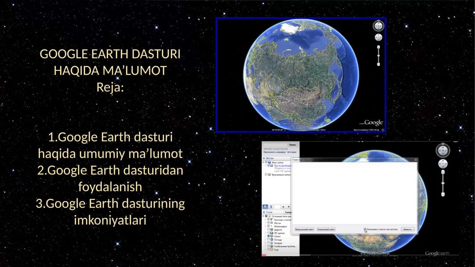Collapse the Мои метки tree arrow

[x=263, y=162]
